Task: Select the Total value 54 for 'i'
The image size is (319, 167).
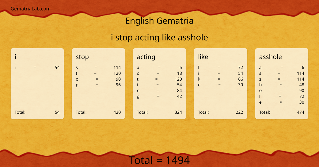Action: 37,112
